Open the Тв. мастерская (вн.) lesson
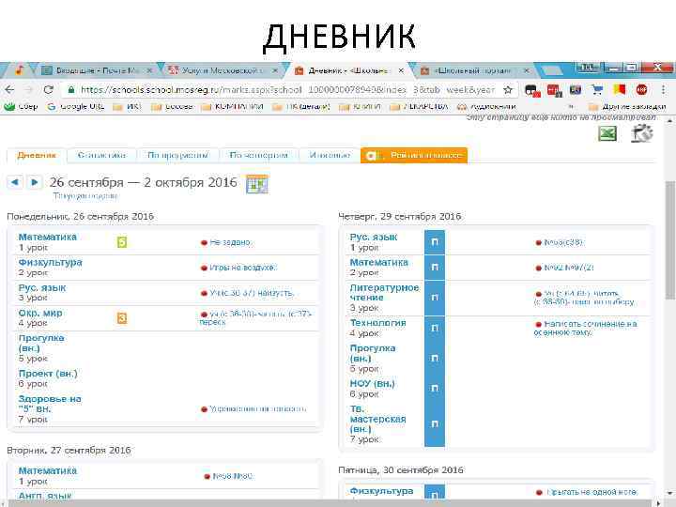 click(377, 419)
